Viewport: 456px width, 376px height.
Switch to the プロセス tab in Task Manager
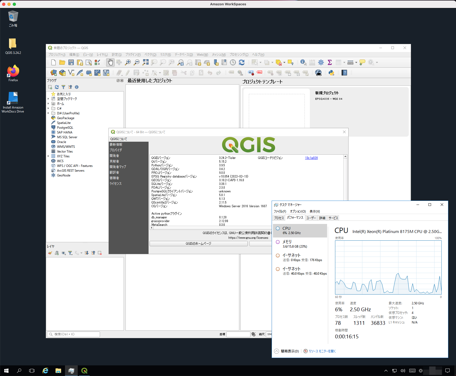coord(279,218)
